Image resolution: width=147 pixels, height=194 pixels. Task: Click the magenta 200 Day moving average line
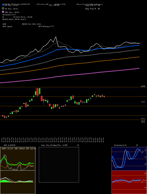coord(69,75)
